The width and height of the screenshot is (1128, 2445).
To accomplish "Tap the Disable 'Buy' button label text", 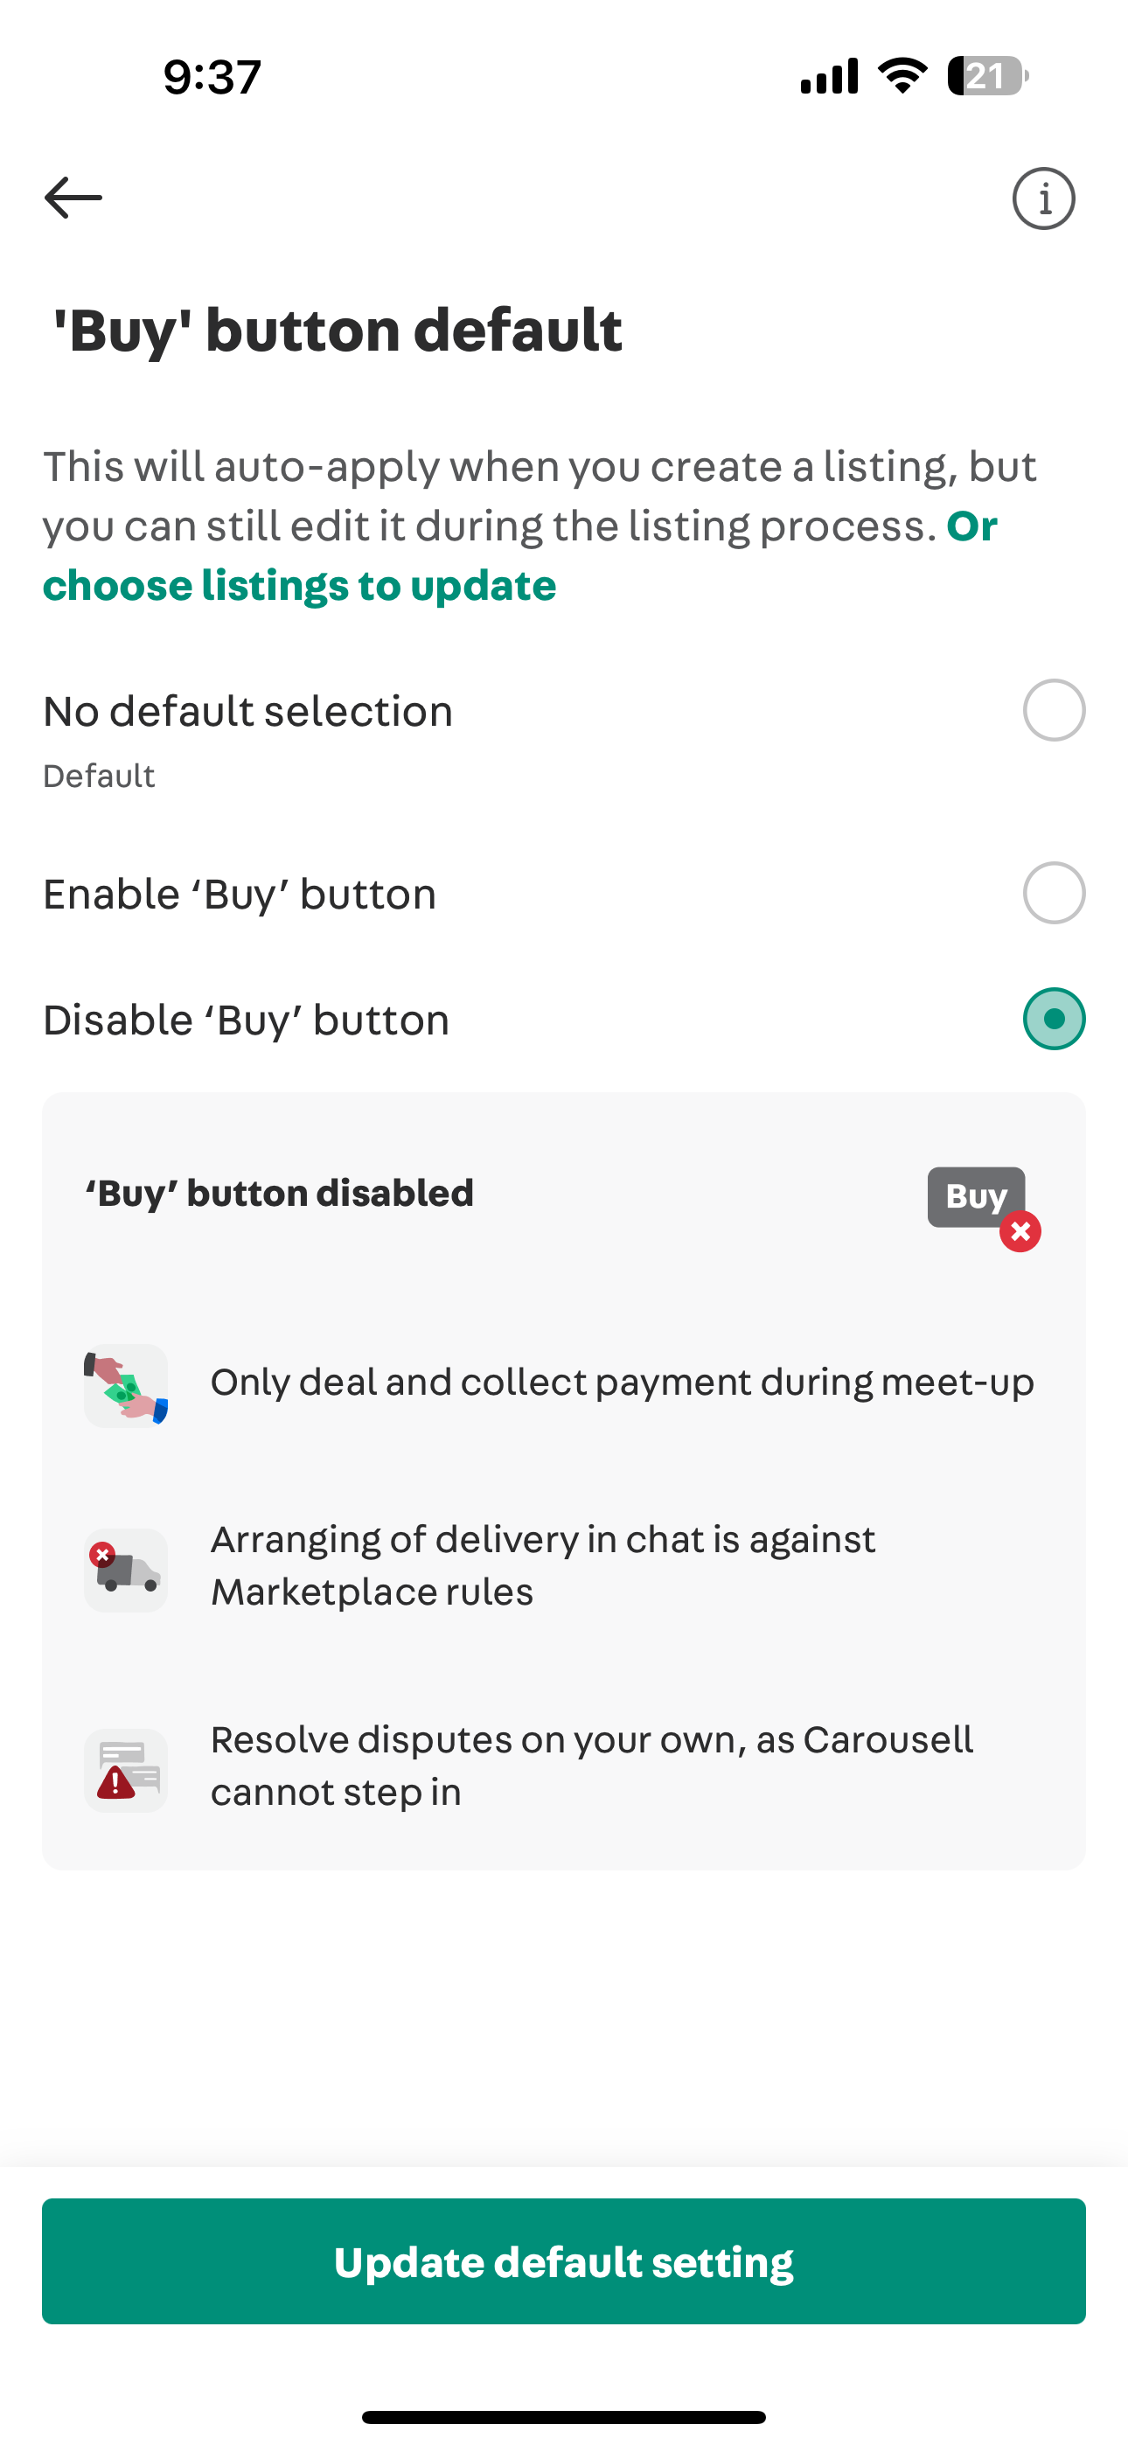I will click(246, 1020).
